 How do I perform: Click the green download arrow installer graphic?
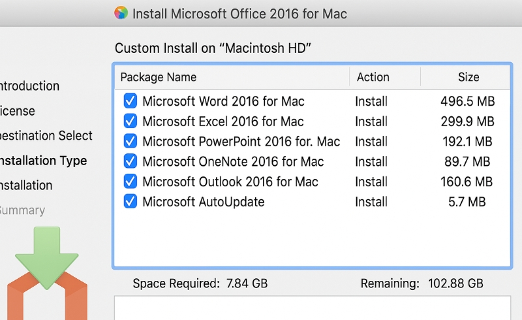(x=47, y=259)
